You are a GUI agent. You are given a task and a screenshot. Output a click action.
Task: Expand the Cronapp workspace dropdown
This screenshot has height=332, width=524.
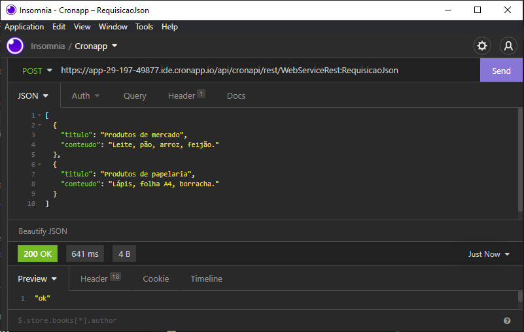click(96, 46)
